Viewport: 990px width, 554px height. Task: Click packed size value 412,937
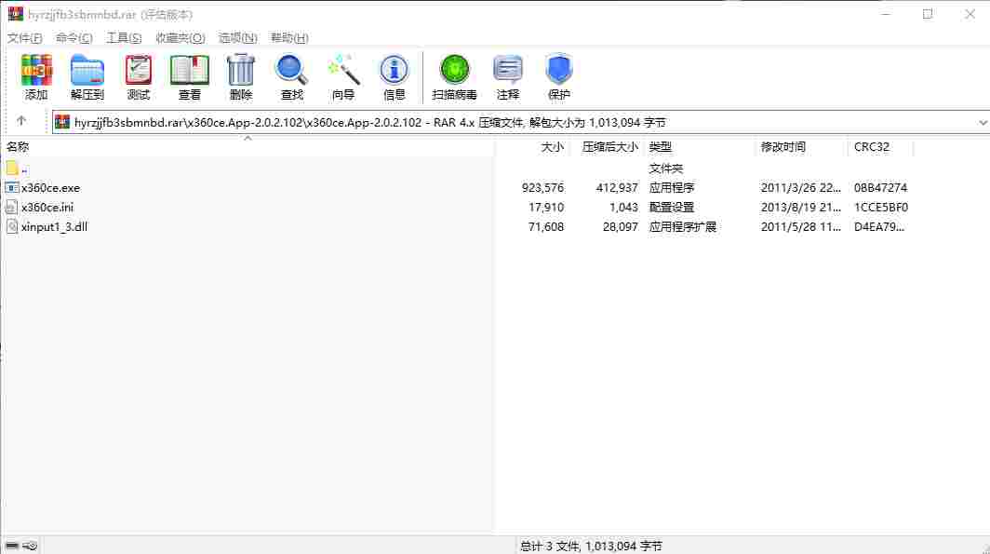click(617, 188)
